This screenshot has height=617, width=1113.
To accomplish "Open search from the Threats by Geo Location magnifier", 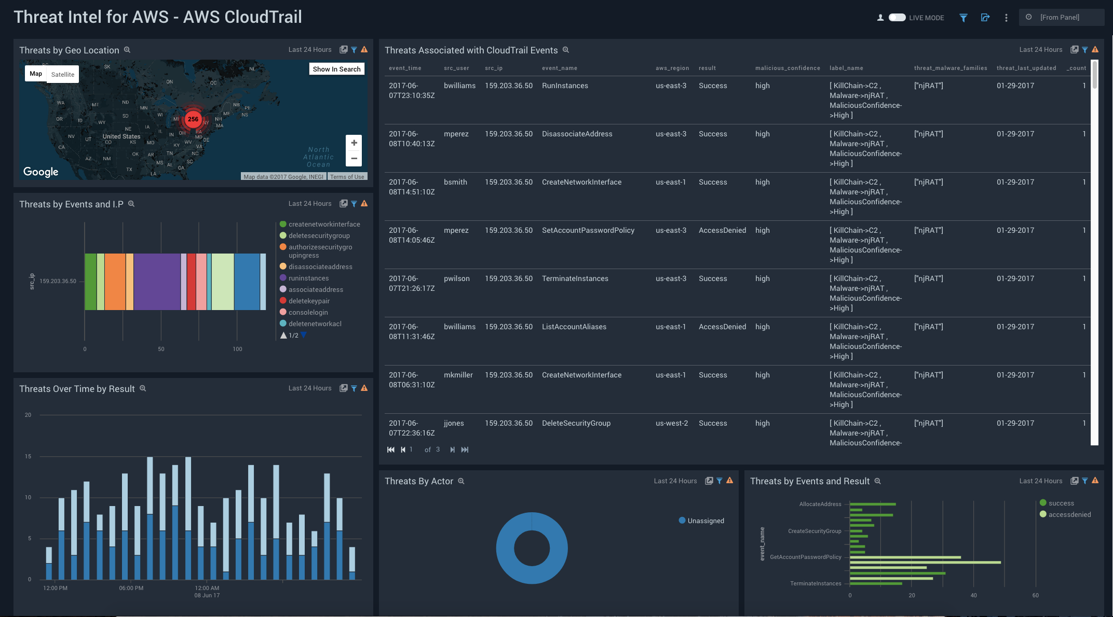I will [127, 50].
